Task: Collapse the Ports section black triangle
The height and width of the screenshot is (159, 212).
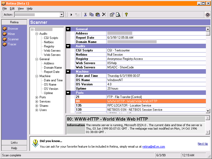Action: 68,93
